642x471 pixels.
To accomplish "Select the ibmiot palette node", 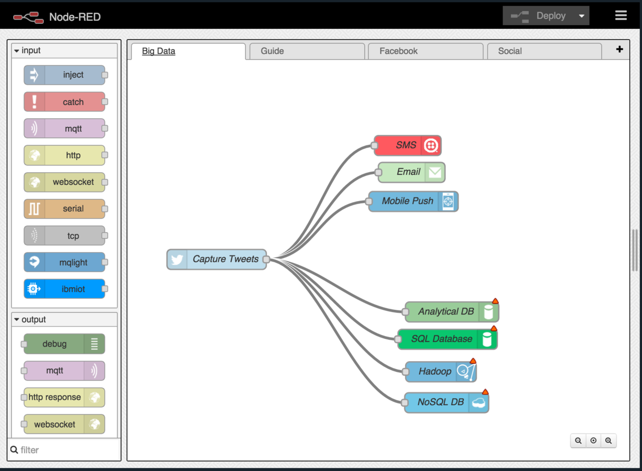I will pos(64,289).
